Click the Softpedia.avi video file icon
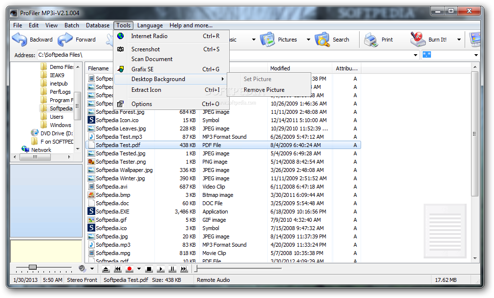The image size is (494, 298). coord(91,187)
